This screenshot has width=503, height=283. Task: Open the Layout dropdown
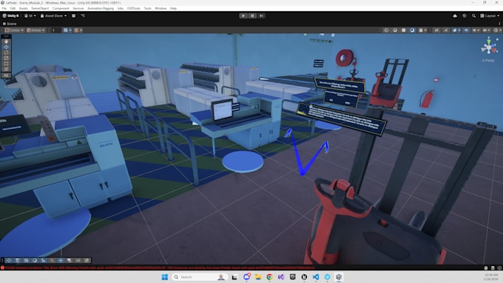point(490,16)
